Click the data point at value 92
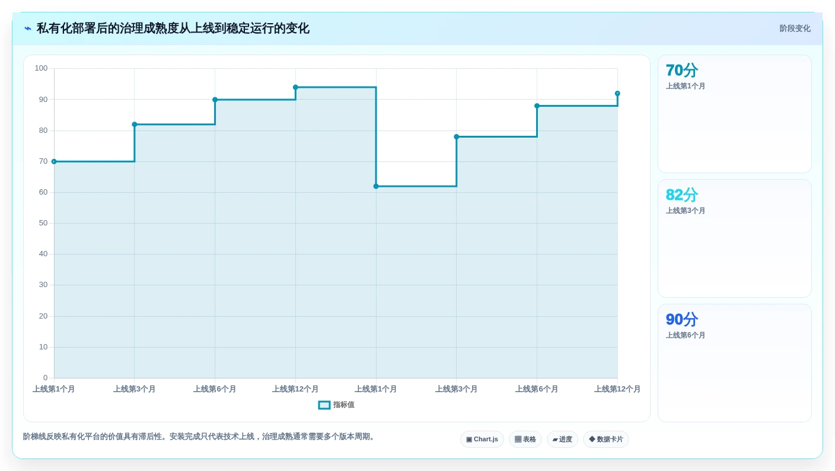The height and width of the screenshot is (471, 835). tap(617, 94)
